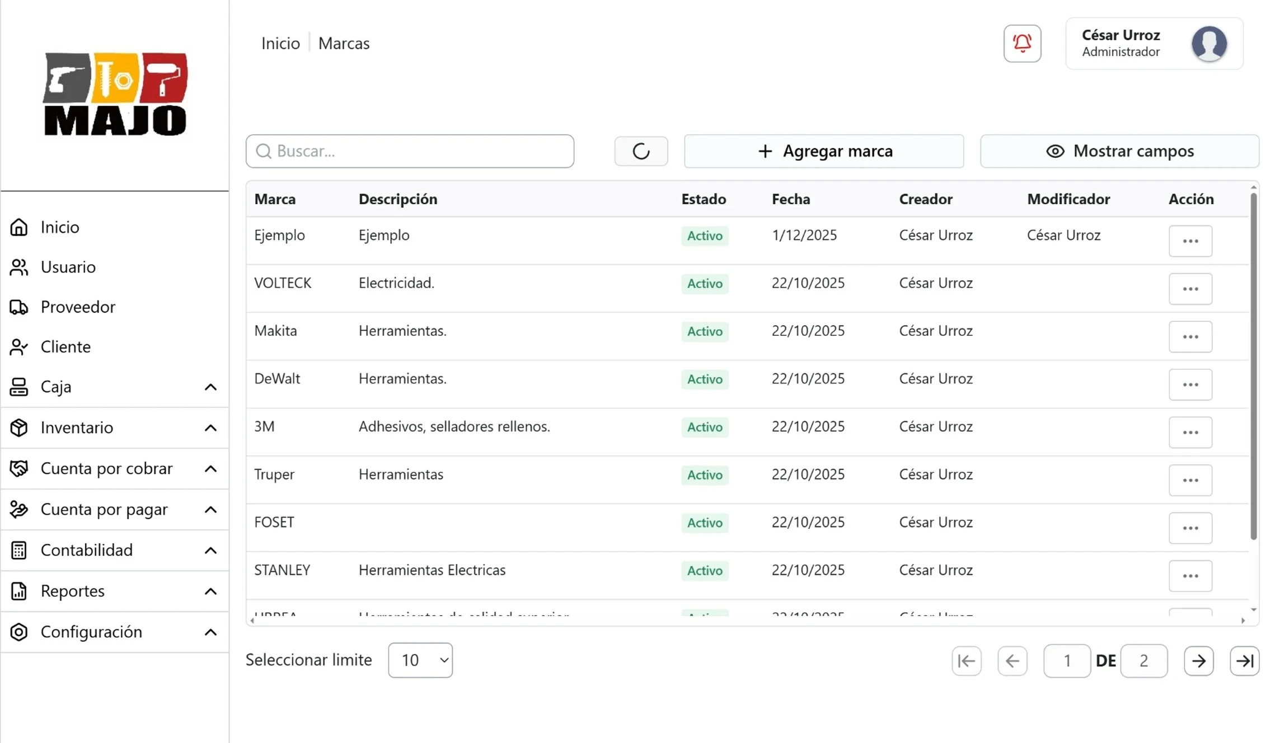The width and height of the screenshot is (1275, 743).
Task: Open action menu for Makita row
Action: [1190, 337]
